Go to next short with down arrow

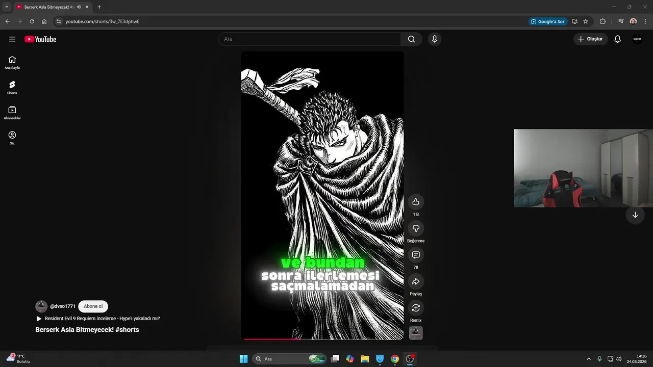[635, 215]
